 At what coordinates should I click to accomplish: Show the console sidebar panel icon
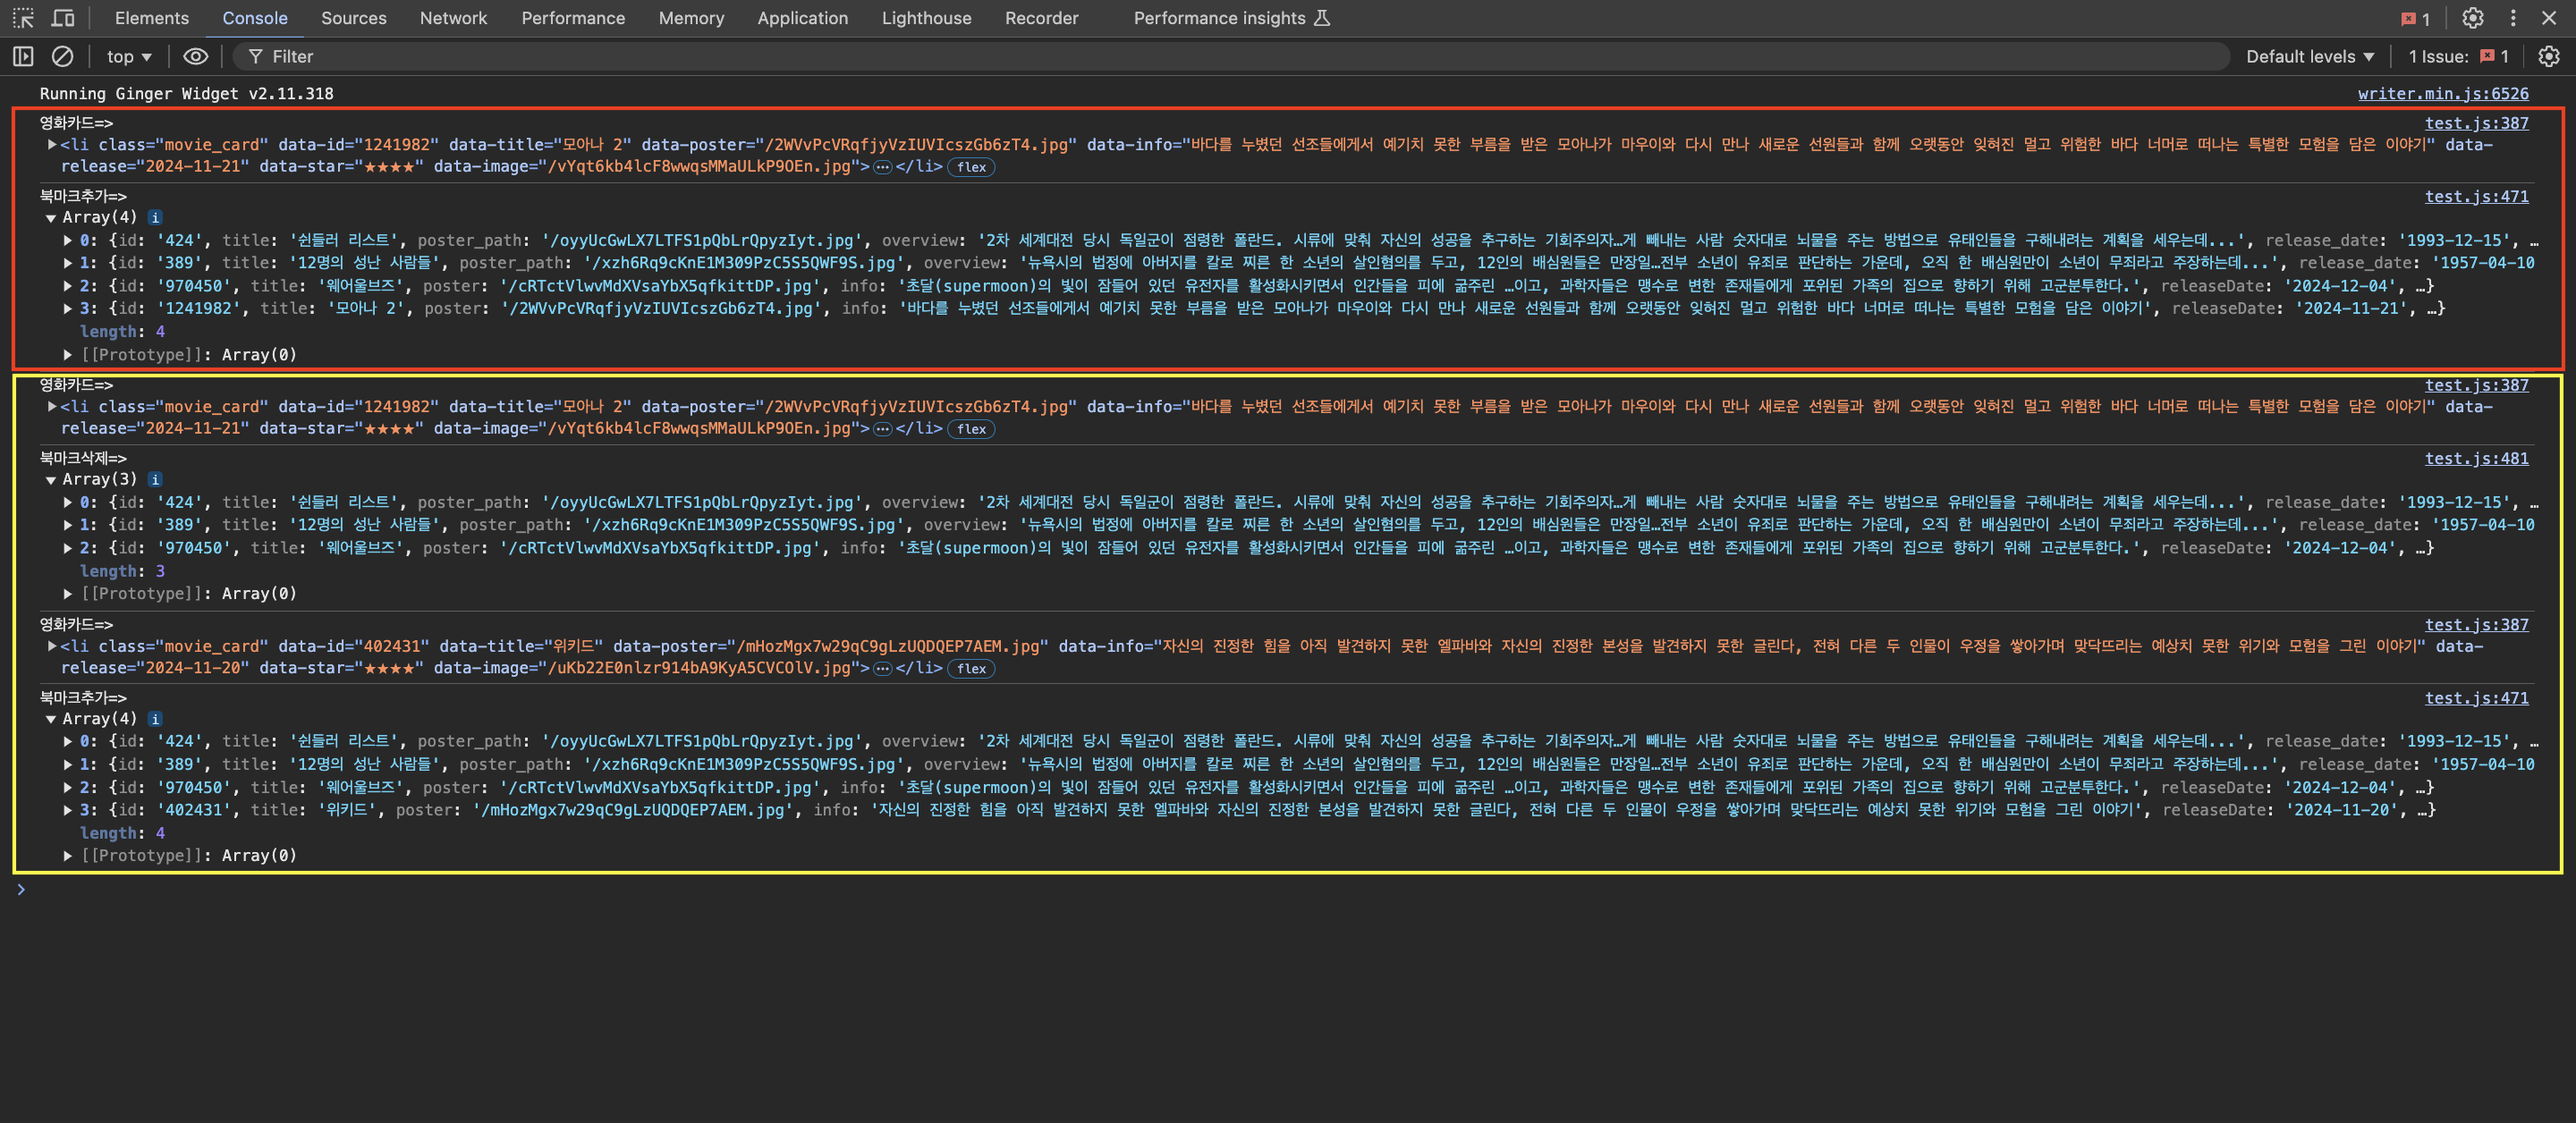pos(23,57)
